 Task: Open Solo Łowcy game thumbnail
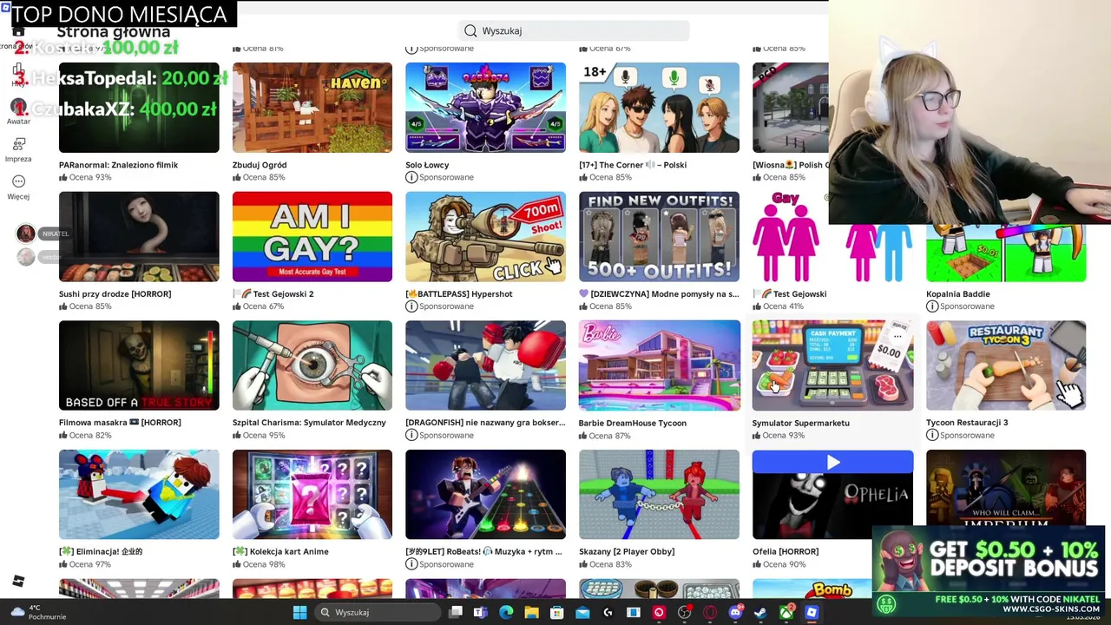(x=485, y=108)
